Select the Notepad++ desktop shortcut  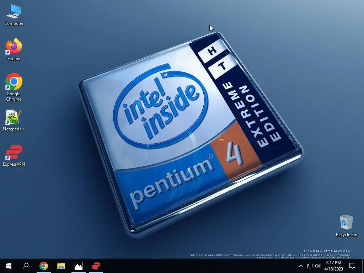14,121
